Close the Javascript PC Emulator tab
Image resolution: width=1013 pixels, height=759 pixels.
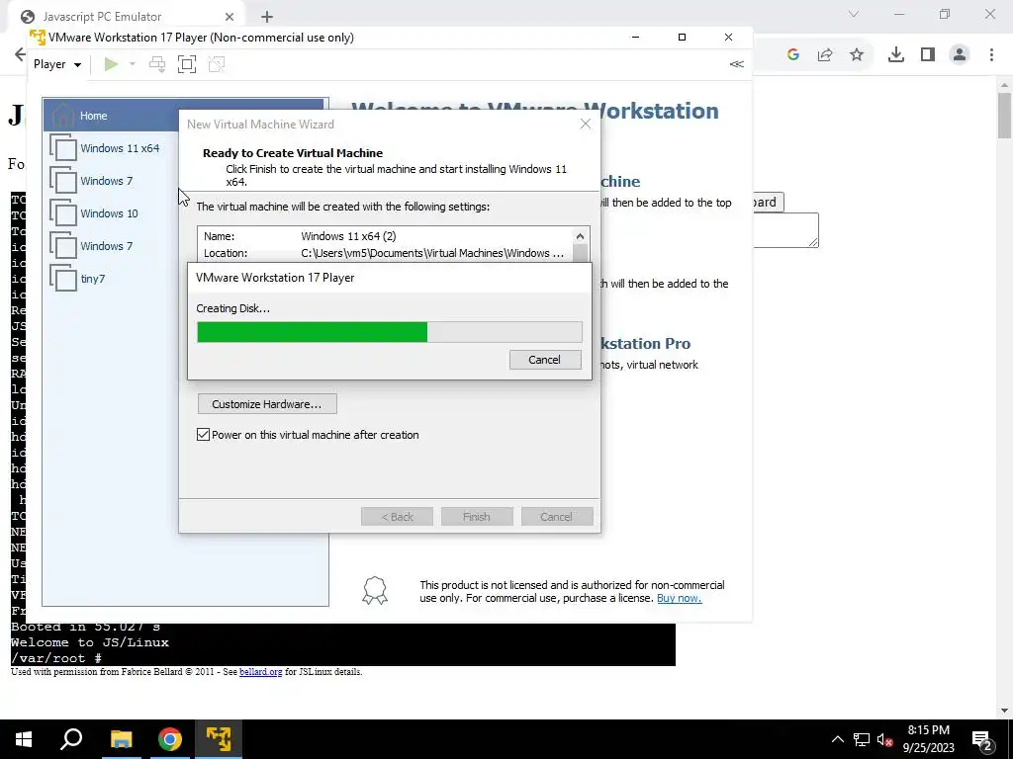click(230, 17)
